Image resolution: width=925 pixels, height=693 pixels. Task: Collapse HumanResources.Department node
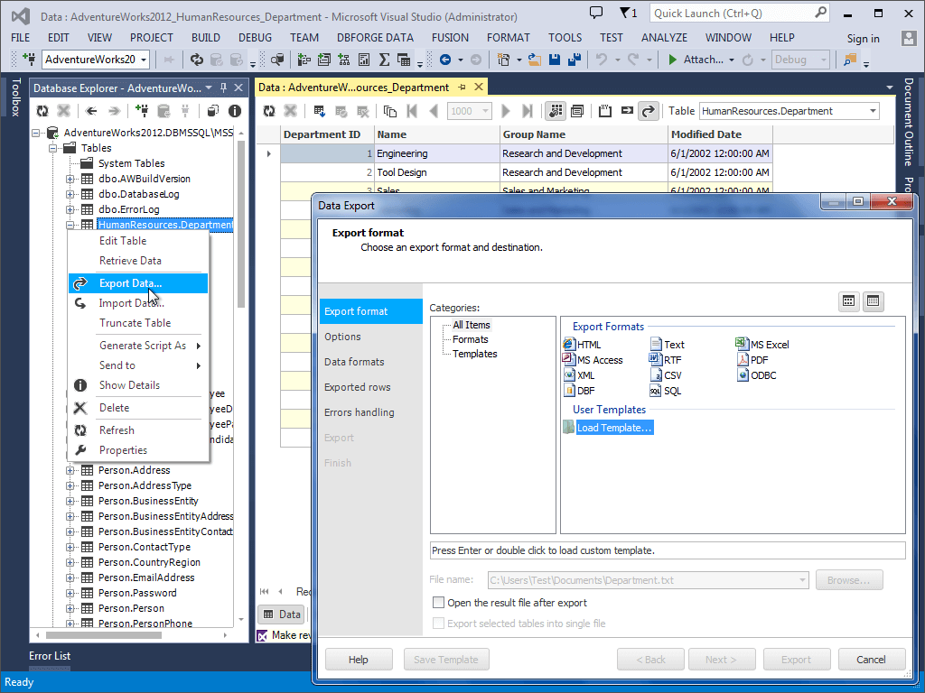(70, 225)
